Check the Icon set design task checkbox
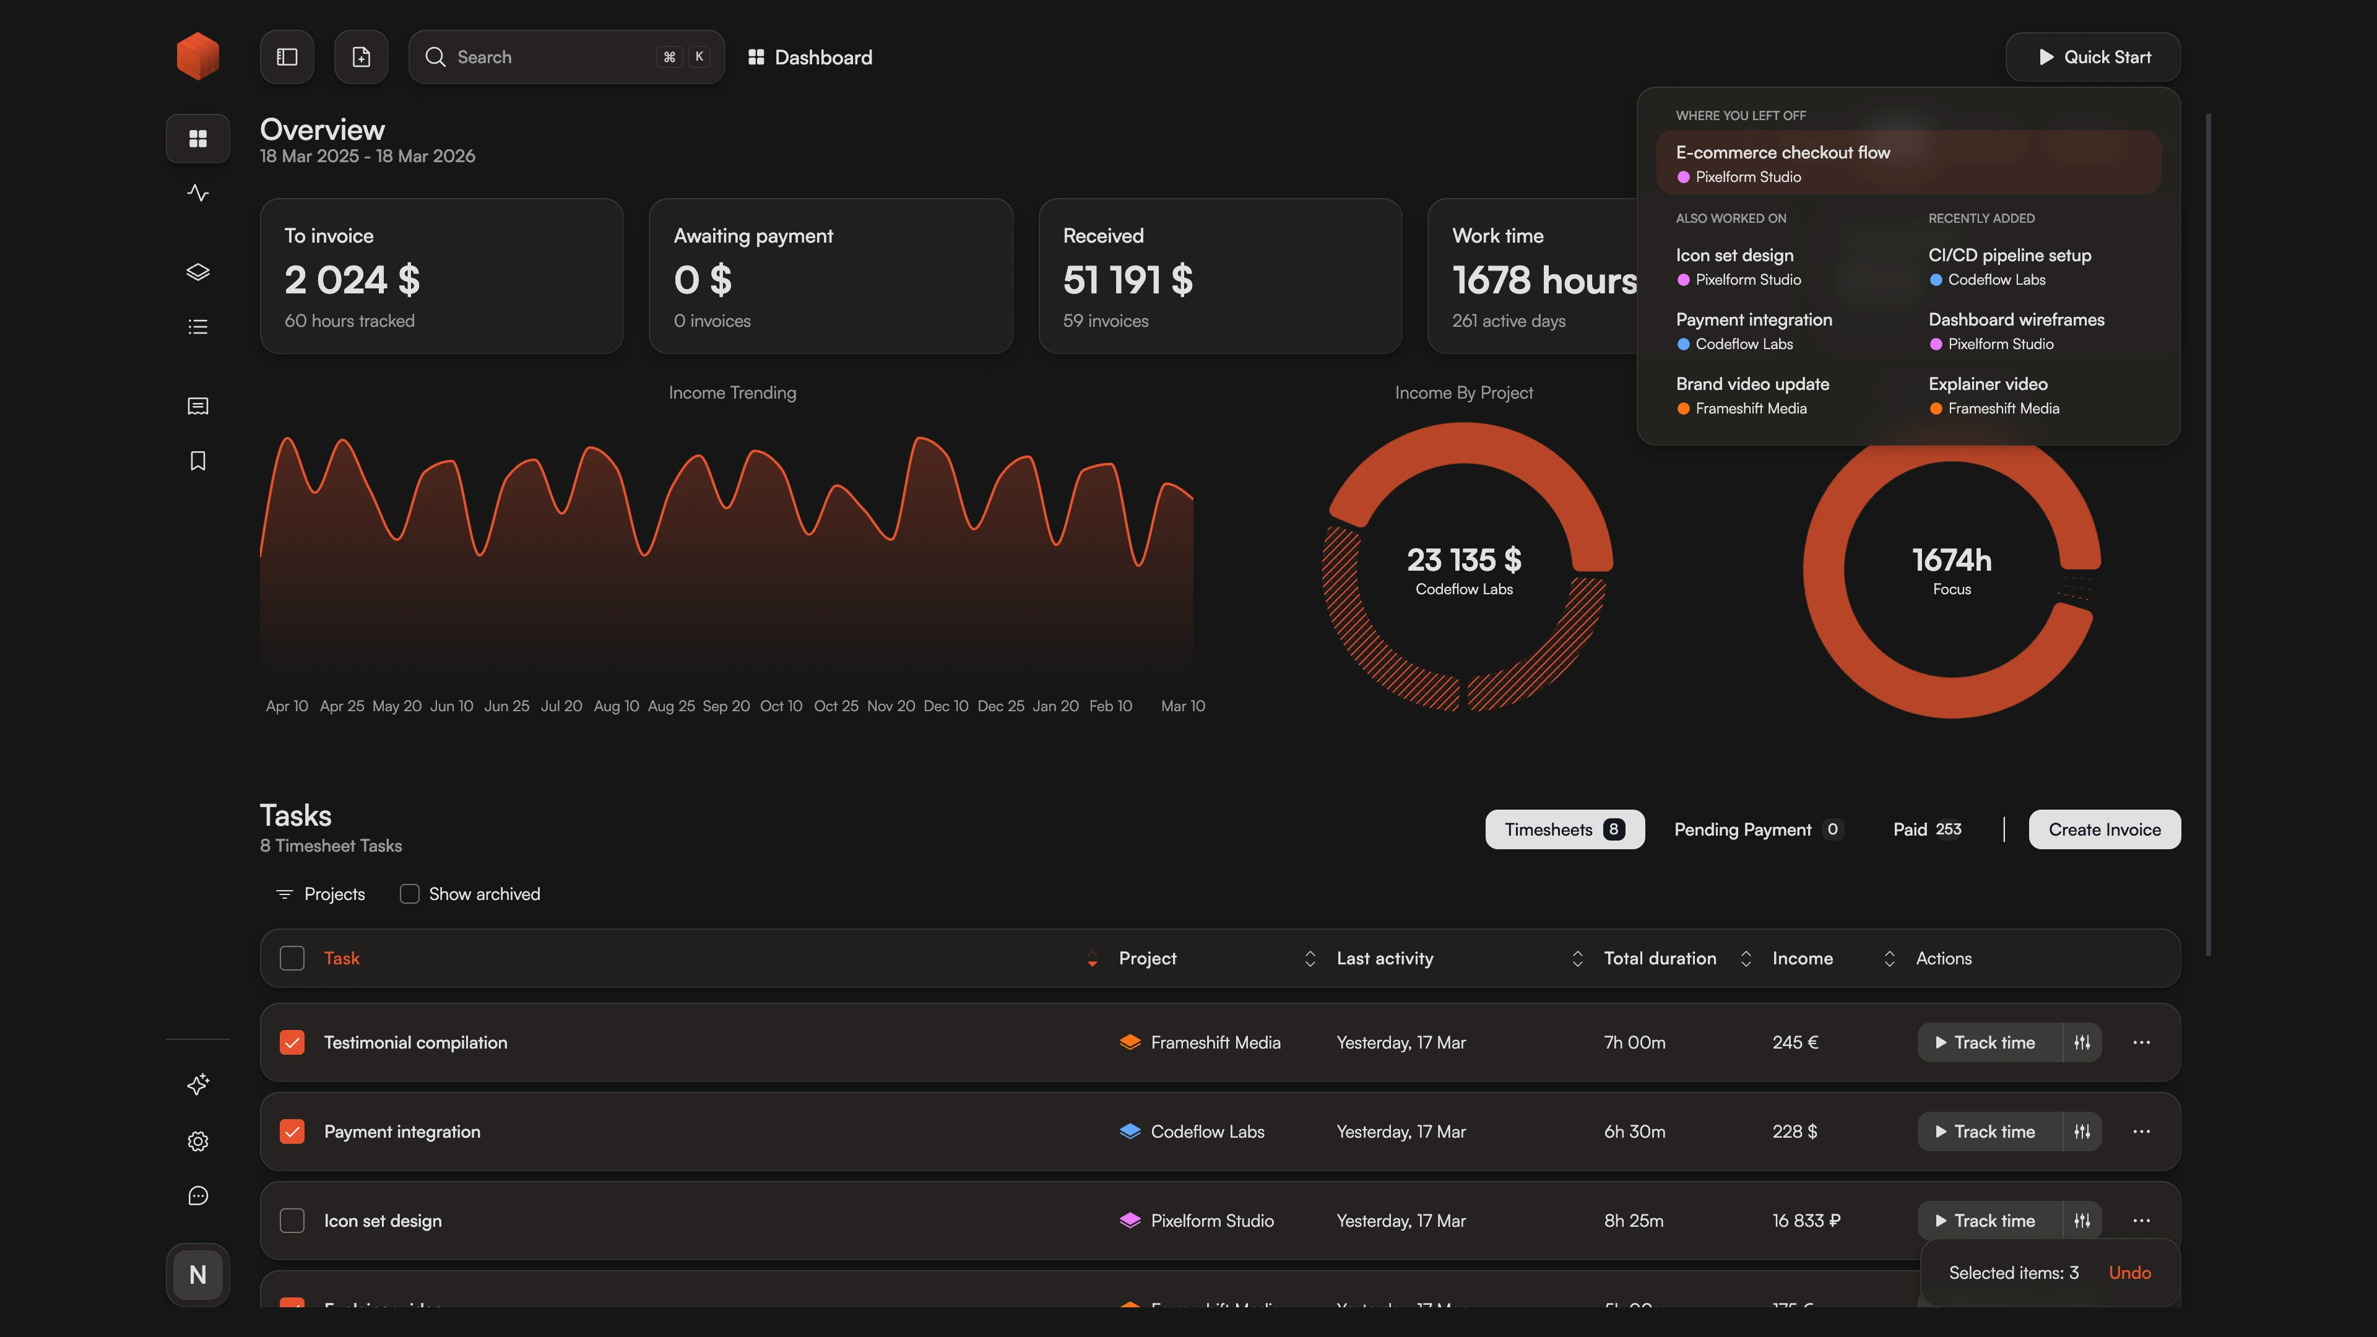Viewport: 2377px width, 1337px height. [x=292, y=1220]
